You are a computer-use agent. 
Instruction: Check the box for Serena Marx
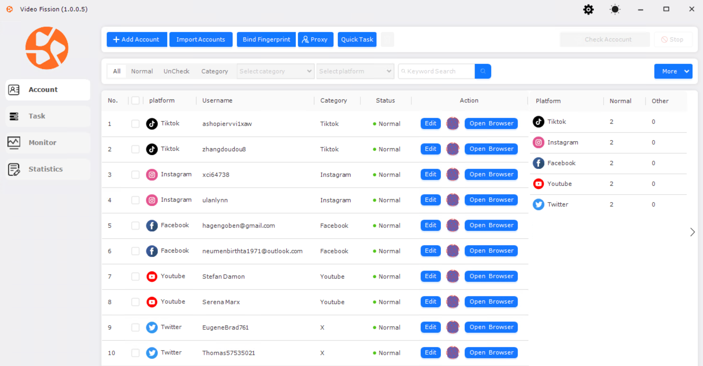(x=135, y=302)
